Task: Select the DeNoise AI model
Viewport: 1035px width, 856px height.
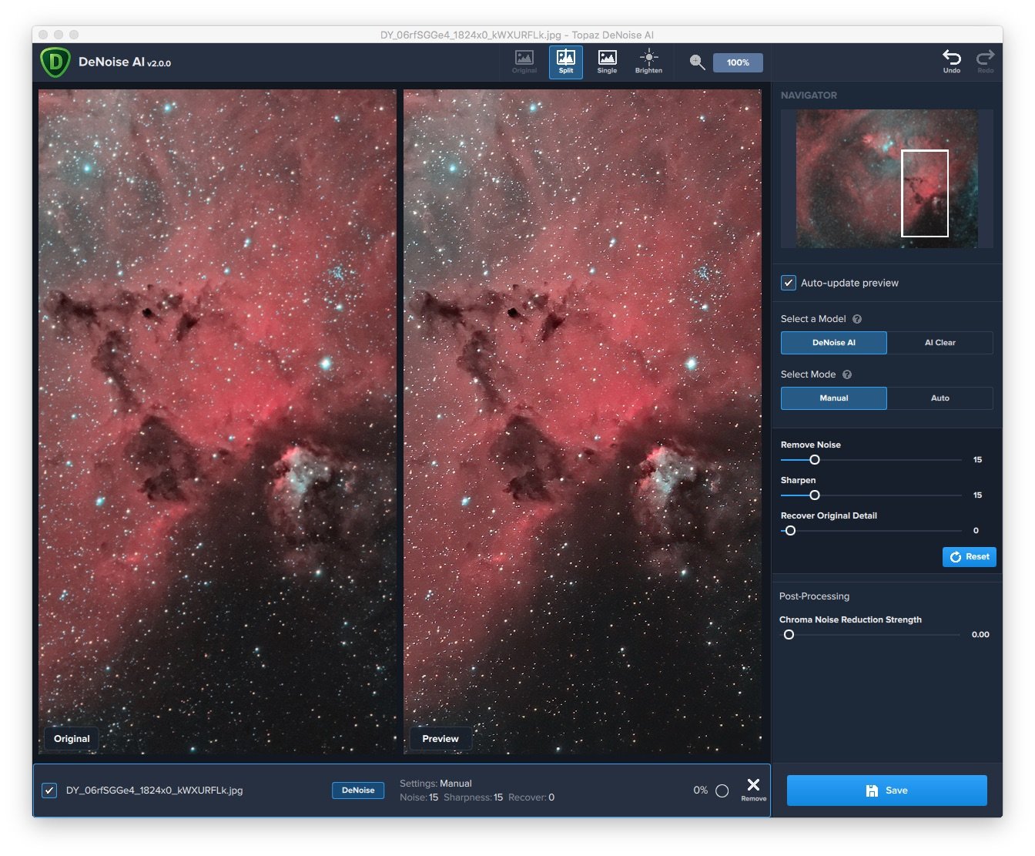Action: pos(834,343)
